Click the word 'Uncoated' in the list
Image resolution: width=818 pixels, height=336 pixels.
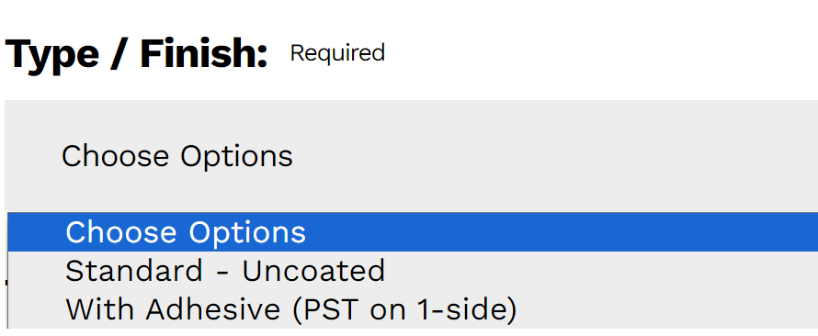pos(313,271)
